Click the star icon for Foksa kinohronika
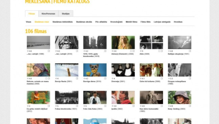This screenshot has width=219, height=124. click(x=56, y=106)
